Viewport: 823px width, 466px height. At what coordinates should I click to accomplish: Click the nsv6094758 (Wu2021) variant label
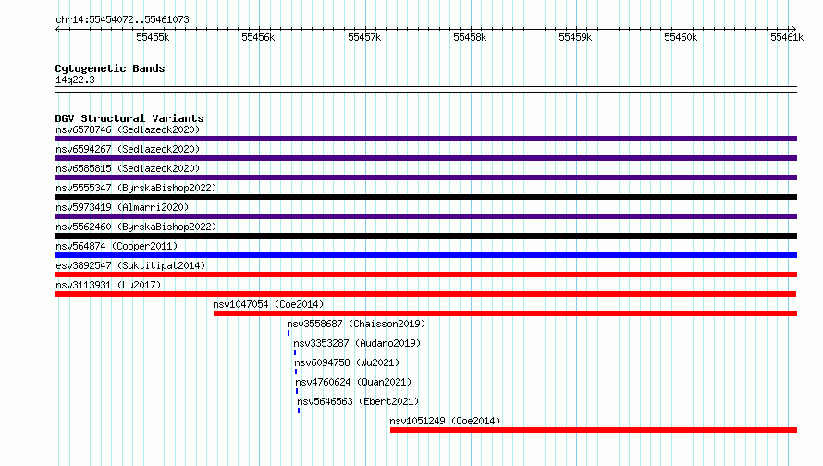point(347,362)
